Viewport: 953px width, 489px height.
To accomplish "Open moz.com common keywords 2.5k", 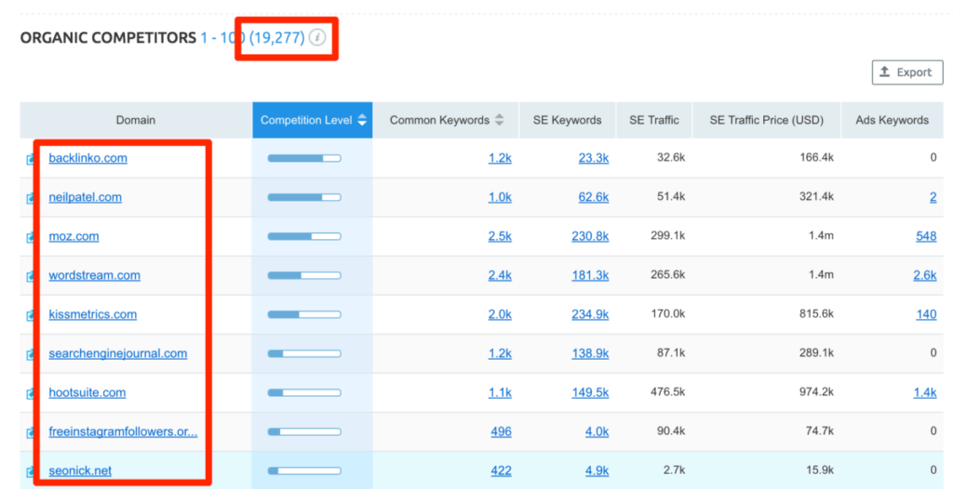I will tap(500, 236).
